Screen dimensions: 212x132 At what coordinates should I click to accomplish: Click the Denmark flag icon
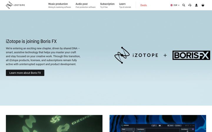[171, 5]
